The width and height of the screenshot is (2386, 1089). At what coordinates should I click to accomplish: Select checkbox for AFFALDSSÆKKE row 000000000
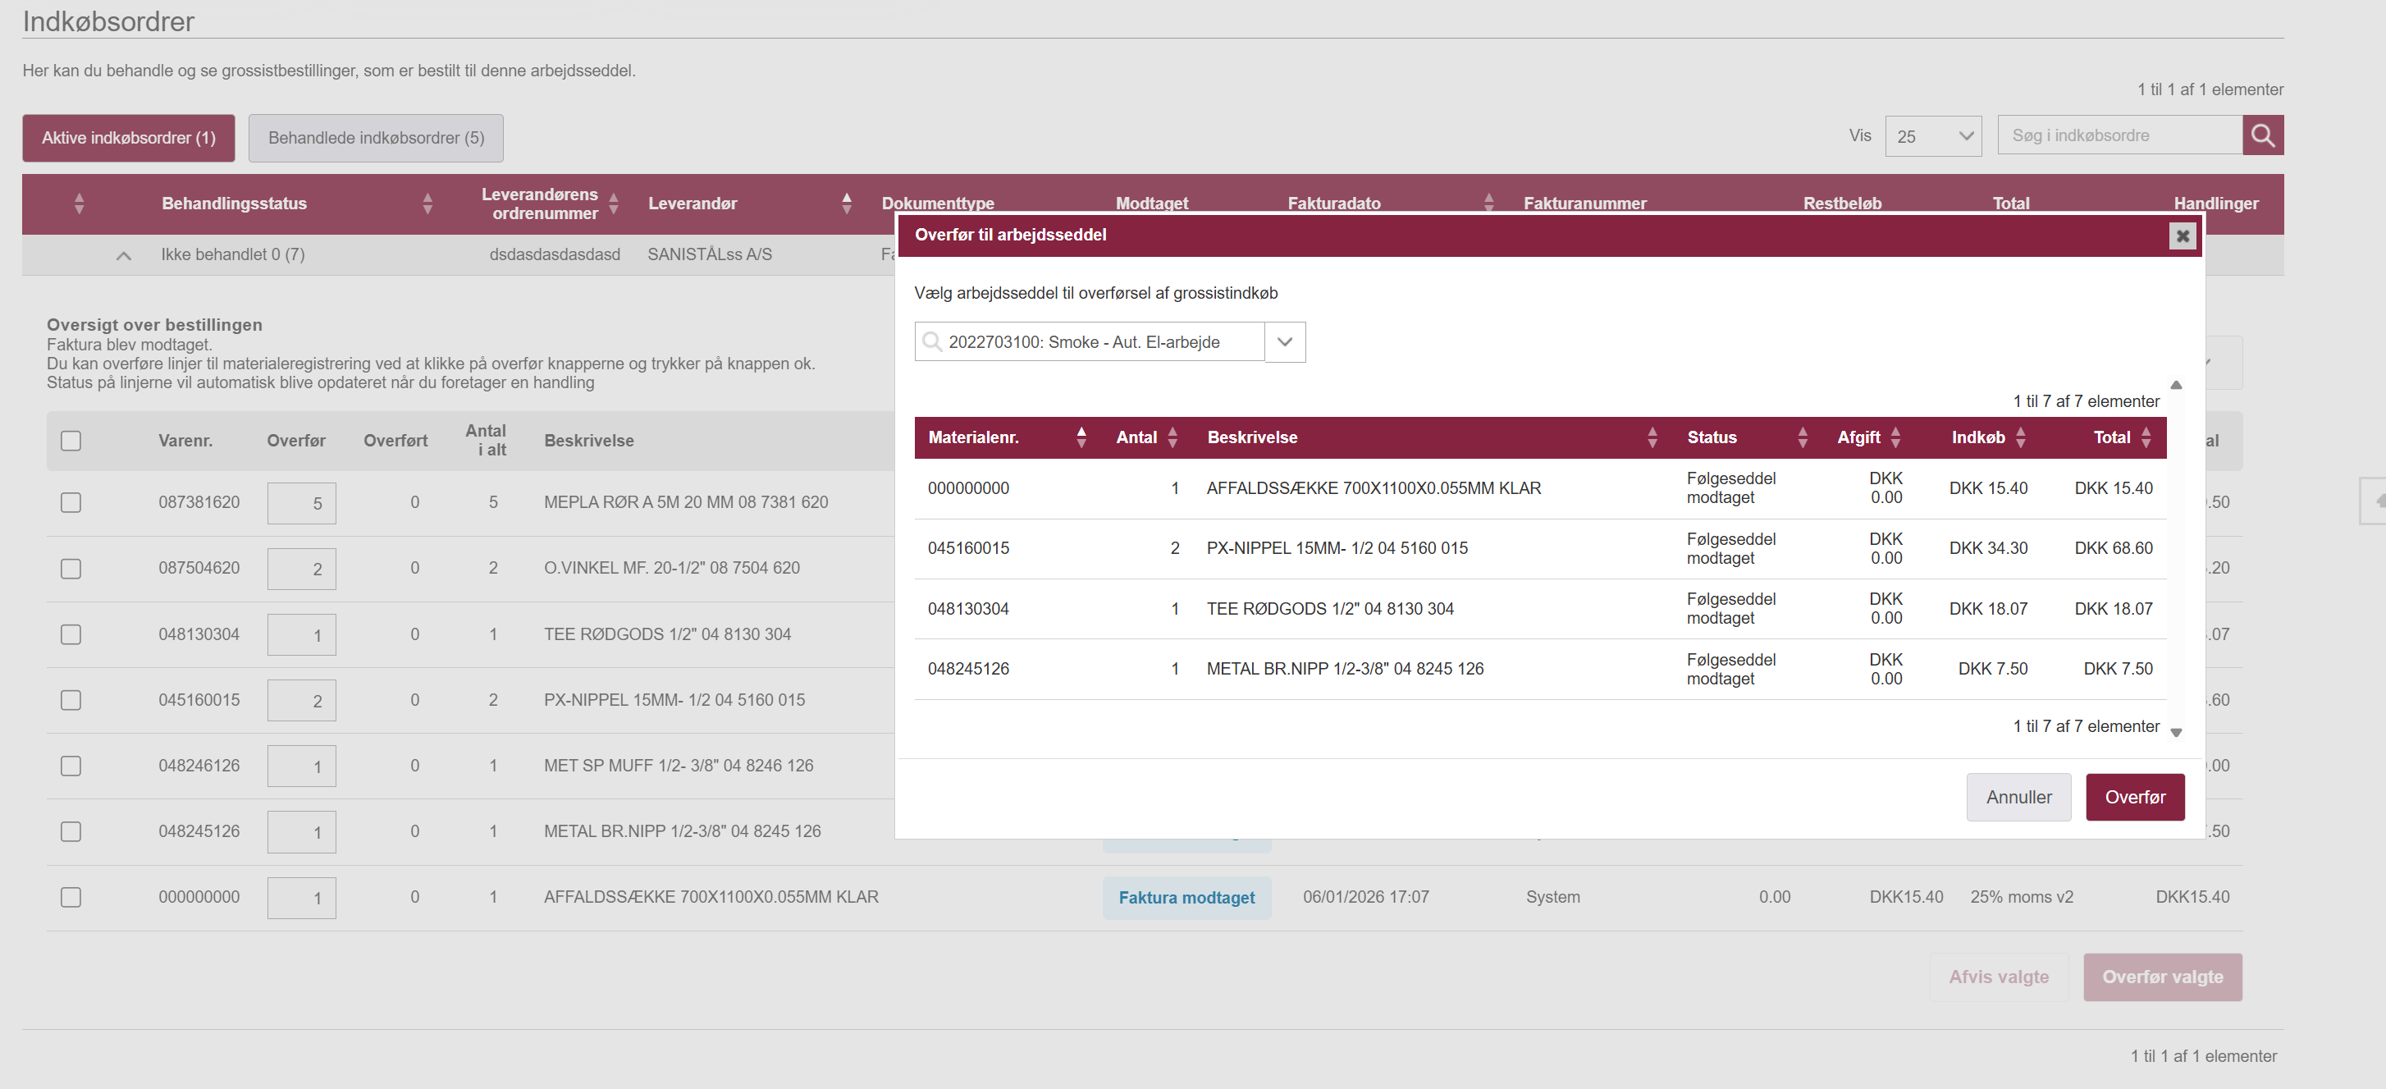click(71, 897)
